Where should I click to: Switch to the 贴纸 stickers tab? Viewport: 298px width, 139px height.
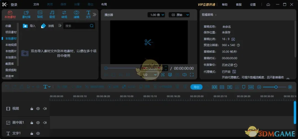coord(40,14)
